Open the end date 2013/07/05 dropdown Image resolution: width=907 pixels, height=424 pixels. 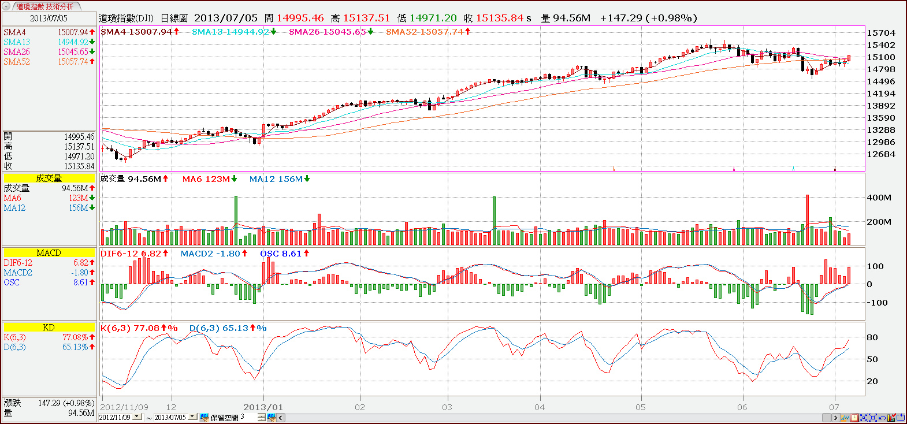pyautogui.click(x=192, y=416)
